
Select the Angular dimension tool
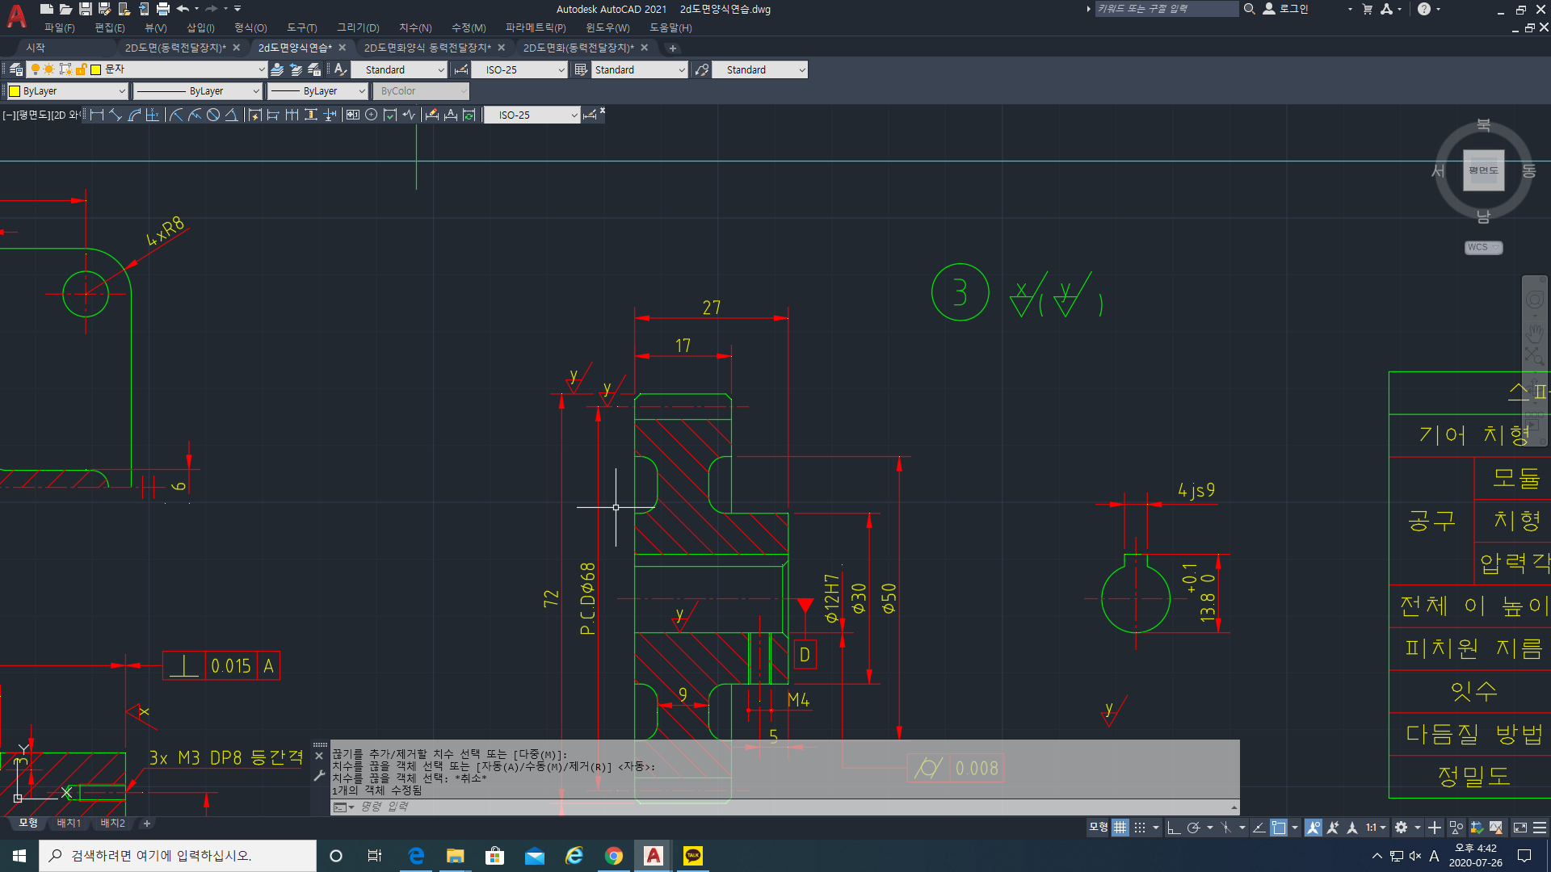[x=232, y=115]
